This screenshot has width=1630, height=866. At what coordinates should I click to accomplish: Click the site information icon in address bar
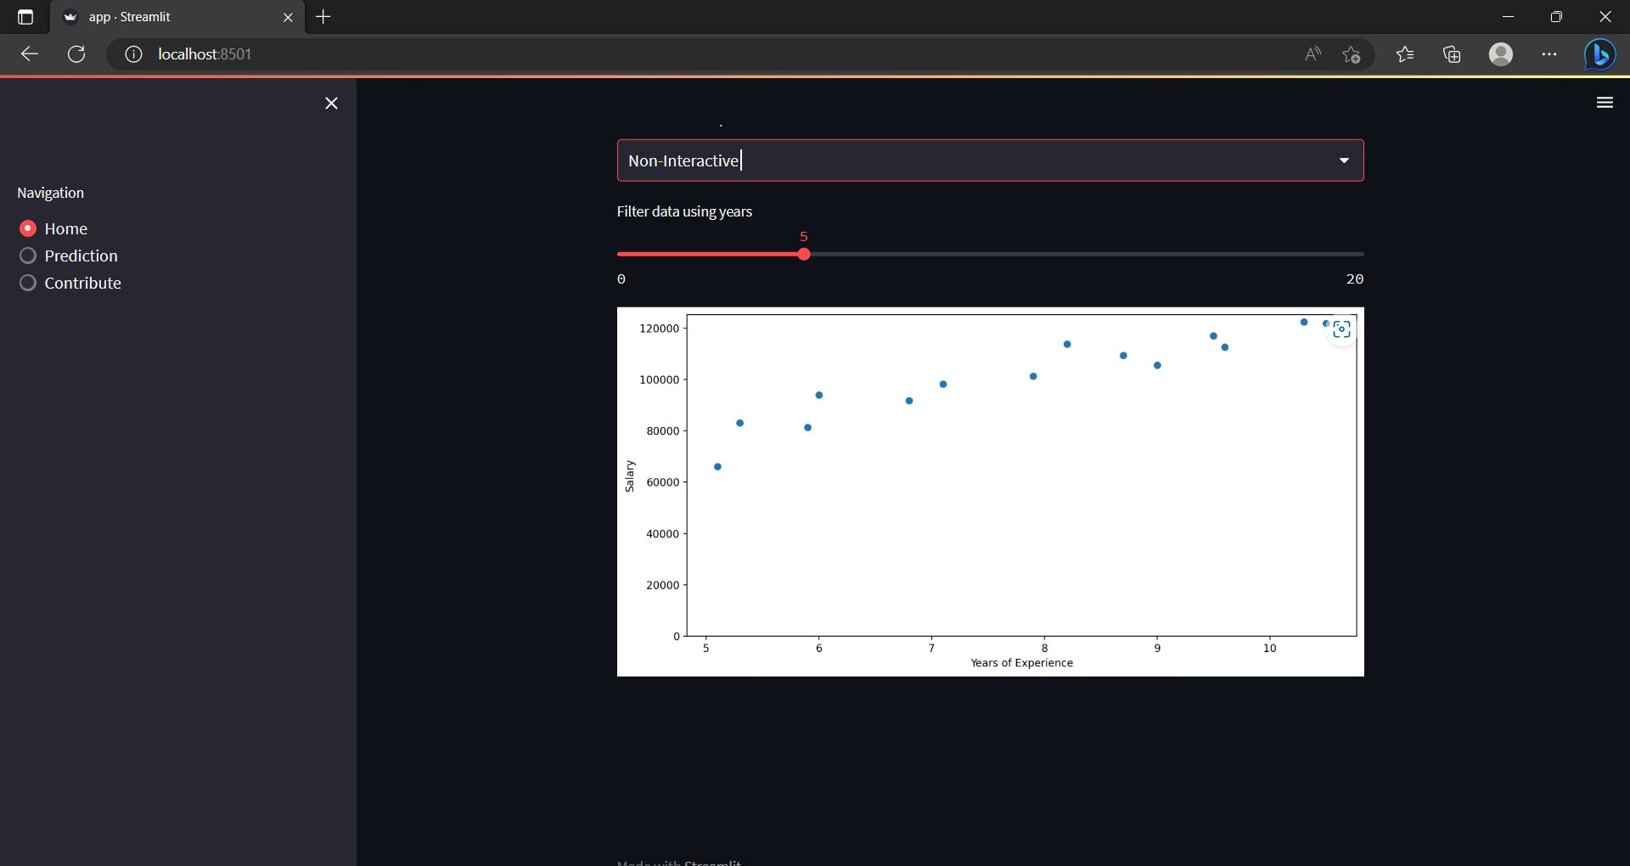[132, 53]
